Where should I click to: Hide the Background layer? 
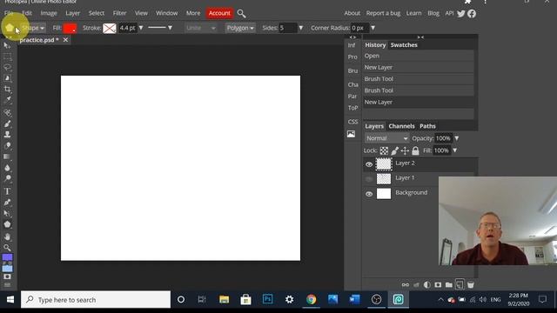pos(369,194)
